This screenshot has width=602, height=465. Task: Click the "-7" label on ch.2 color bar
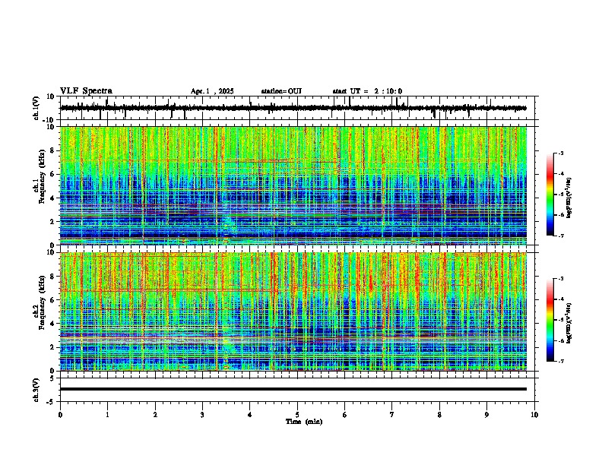coord(560,362)
